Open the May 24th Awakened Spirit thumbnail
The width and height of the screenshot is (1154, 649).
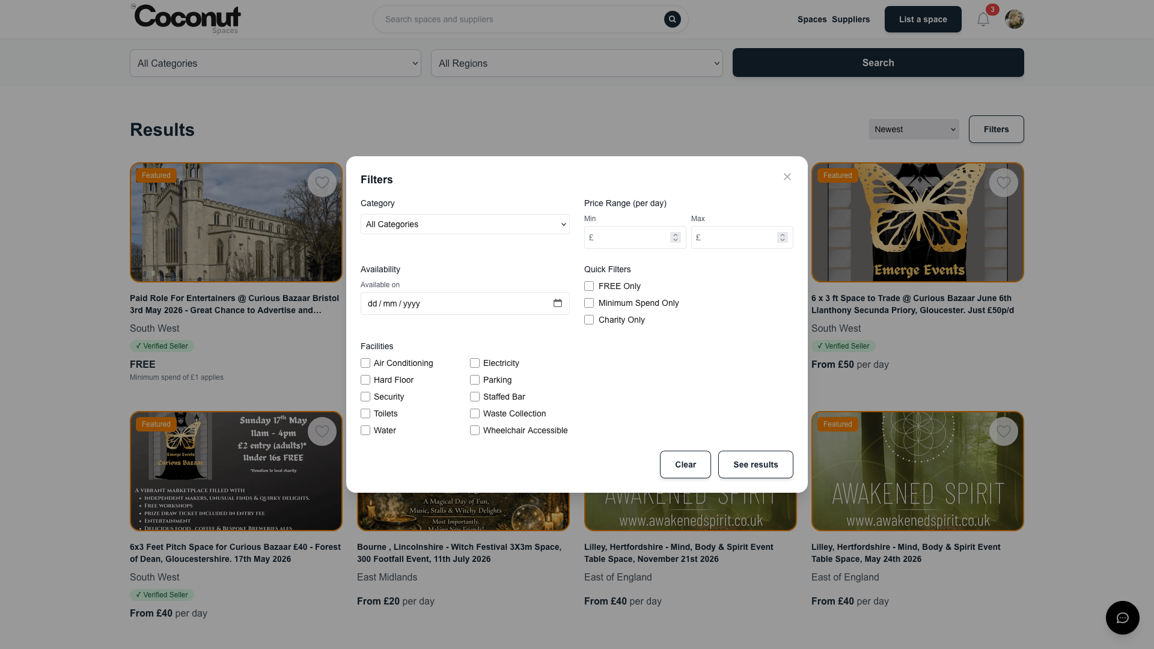(x=918, y=471)
